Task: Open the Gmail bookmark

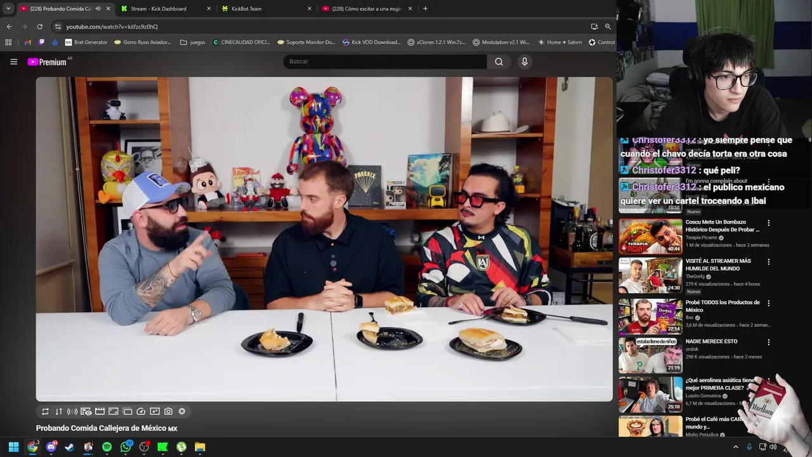Action: coord(28,43)
